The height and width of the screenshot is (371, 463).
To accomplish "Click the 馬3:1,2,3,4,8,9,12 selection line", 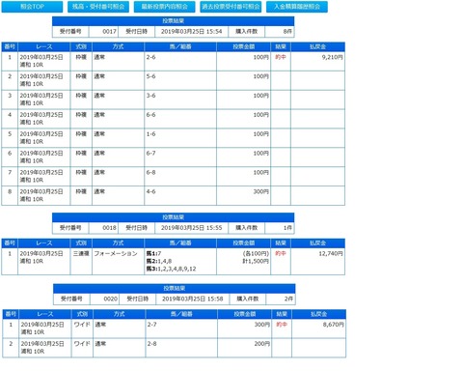I will [171, 269].
